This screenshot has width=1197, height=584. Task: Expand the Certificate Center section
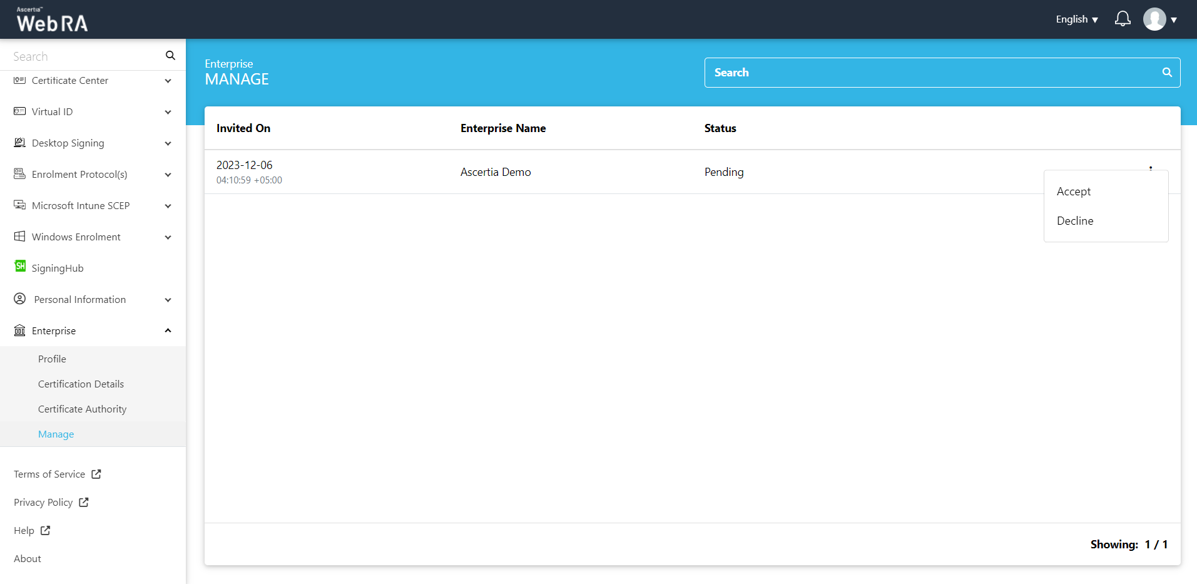coord(168,81)
